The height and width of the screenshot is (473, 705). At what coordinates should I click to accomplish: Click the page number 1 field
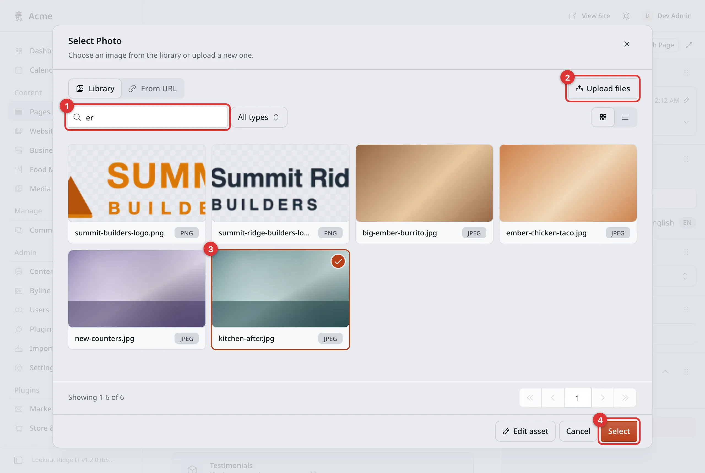click(577, 398)
